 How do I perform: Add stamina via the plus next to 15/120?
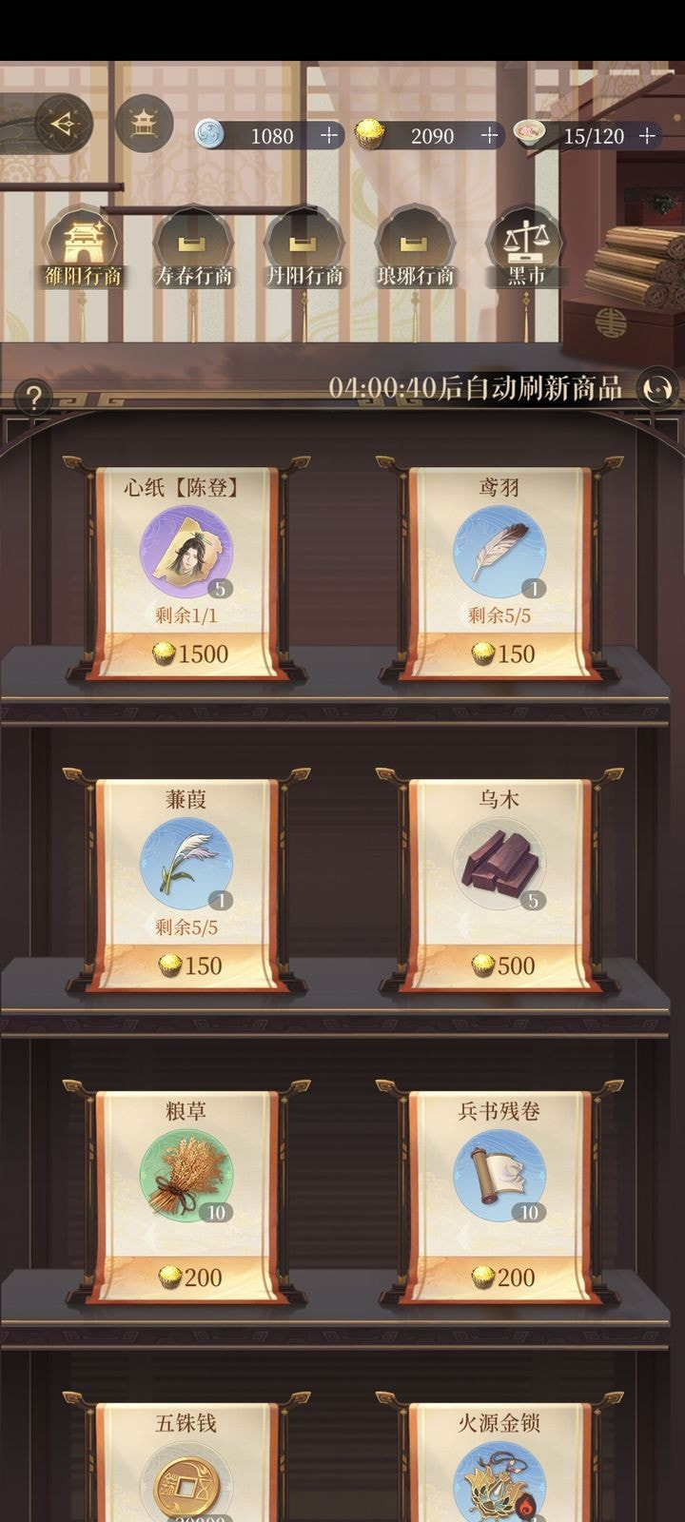648,136
